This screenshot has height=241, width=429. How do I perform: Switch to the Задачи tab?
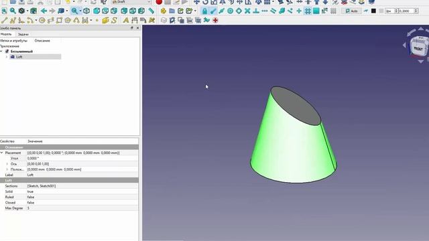pos(23,34)
